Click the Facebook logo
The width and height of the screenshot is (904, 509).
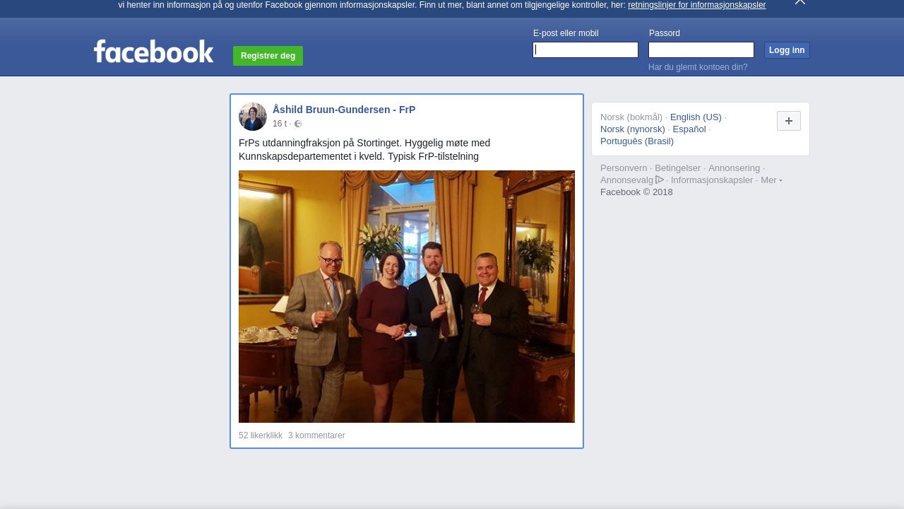point(153,52)
